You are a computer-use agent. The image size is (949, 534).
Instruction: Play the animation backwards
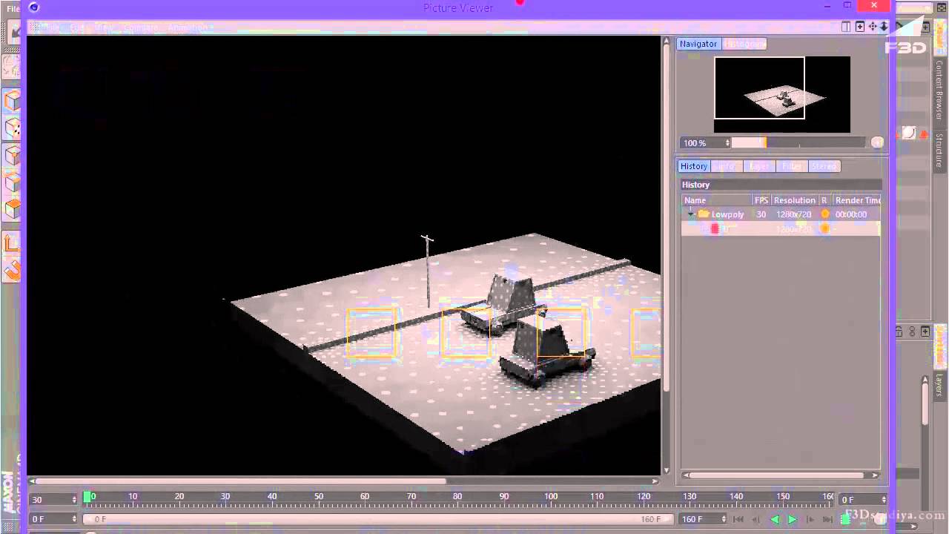(x=775, y=519)
